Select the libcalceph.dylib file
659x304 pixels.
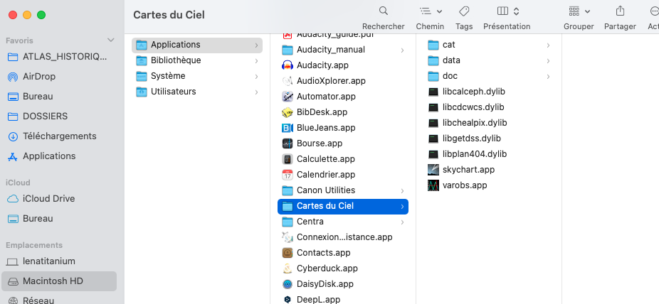(x=473, y=92)
